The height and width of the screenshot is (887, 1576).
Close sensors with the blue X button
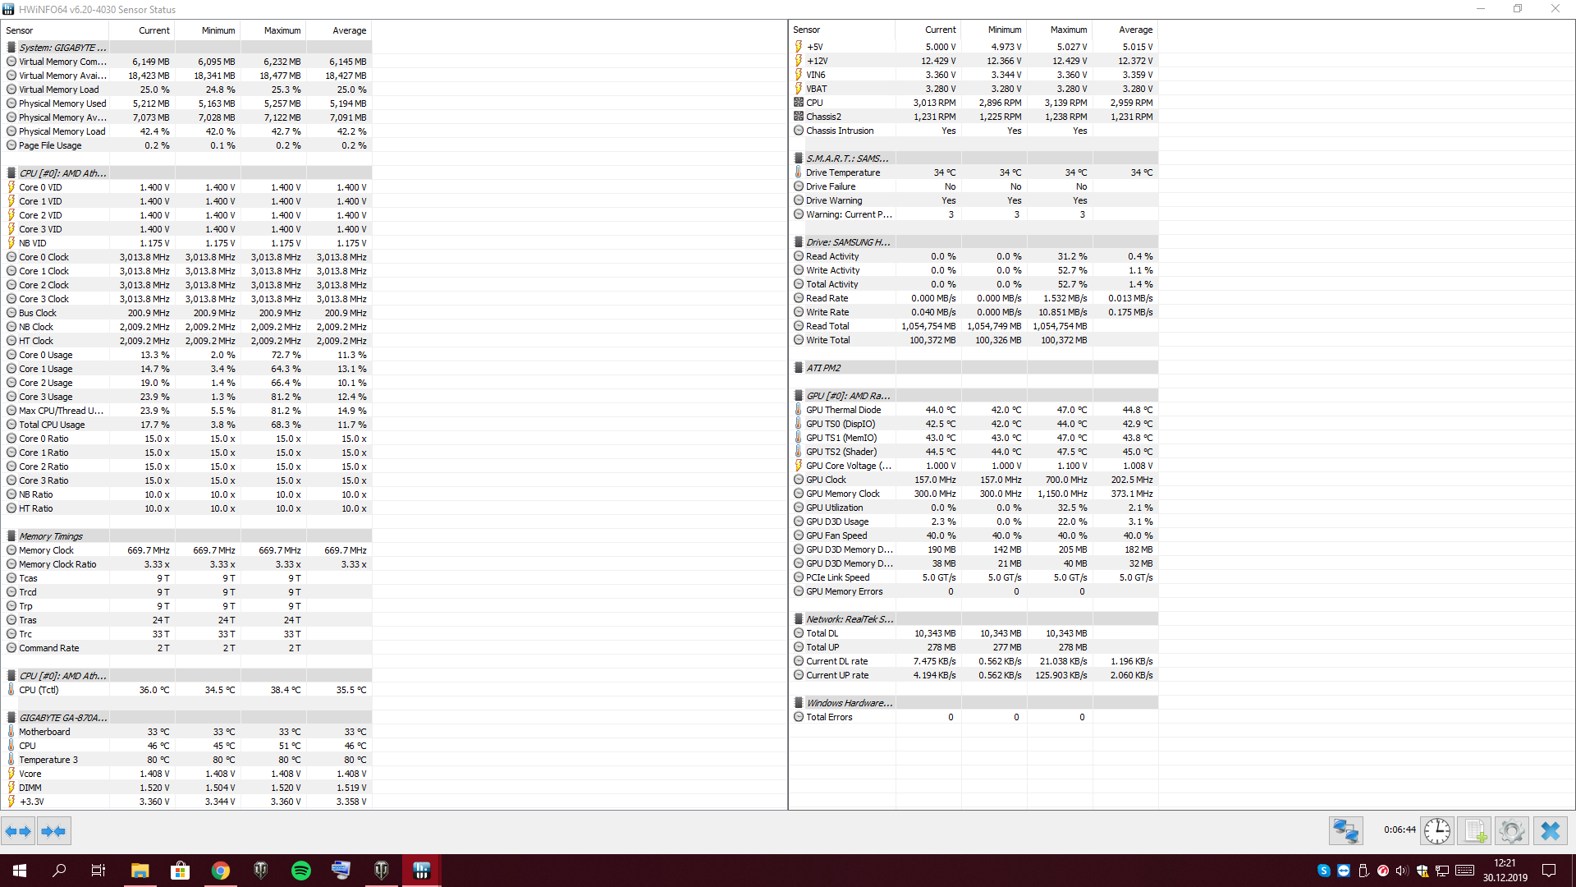(x=1550, y=831)
